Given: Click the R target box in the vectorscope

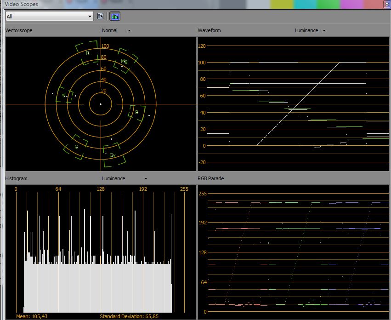Looking at the screenshot, I should [86, 53].
